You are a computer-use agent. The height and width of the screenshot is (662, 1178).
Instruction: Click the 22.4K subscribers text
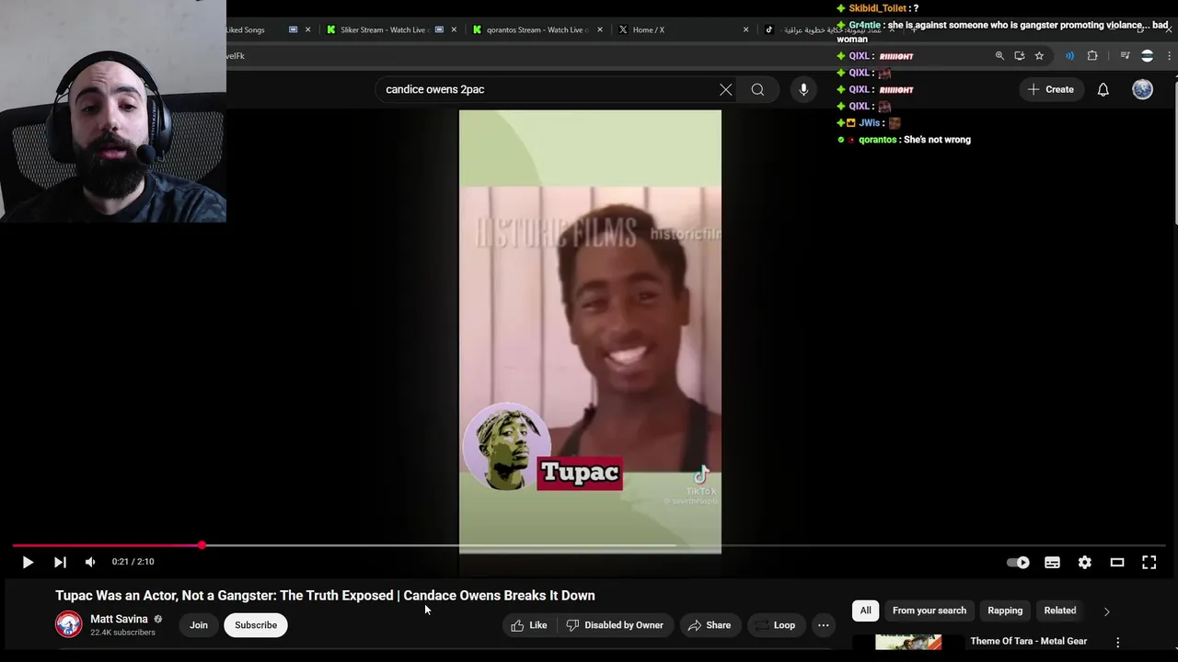tap(122, 633)
